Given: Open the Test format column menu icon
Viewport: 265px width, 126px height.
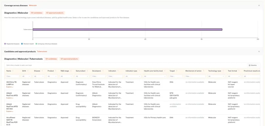Looking at the screenshot, I should 239,71.
